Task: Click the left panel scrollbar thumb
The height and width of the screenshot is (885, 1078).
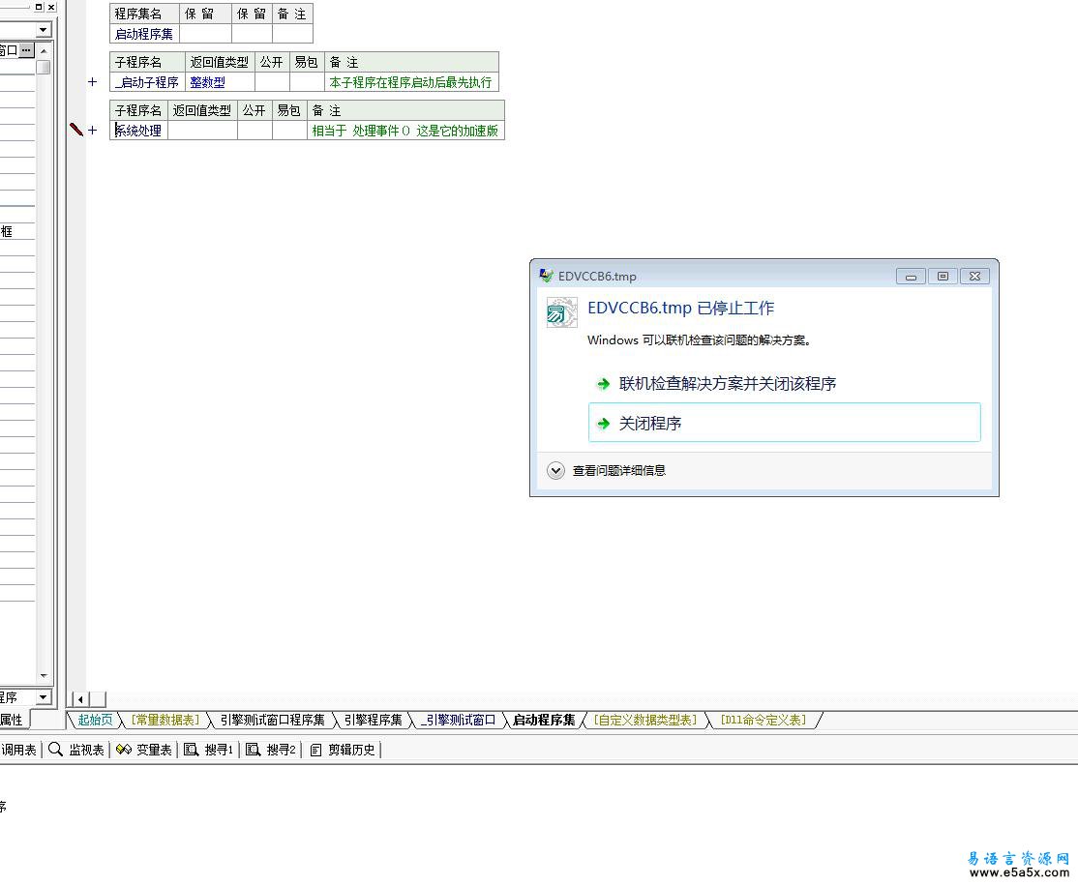Action: pos(44,68)
